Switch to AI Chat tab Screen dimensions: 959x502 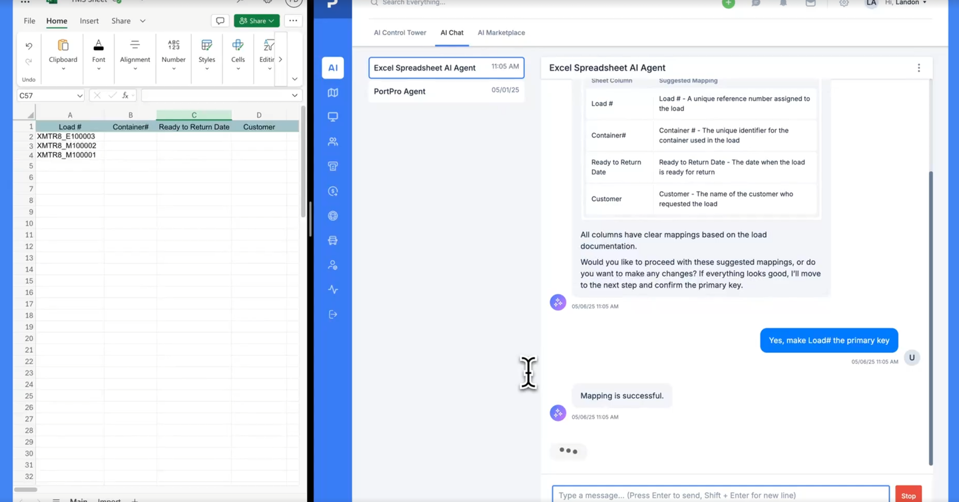[452, 33]
